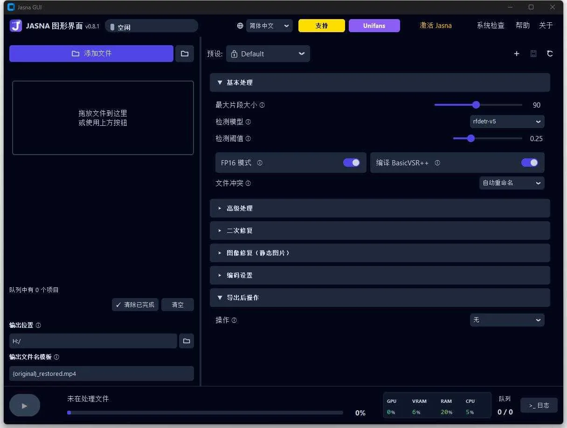This screenshot has height=428, width=567.
Task: Click the info icon next to 操作
Action: click(234, 320)
